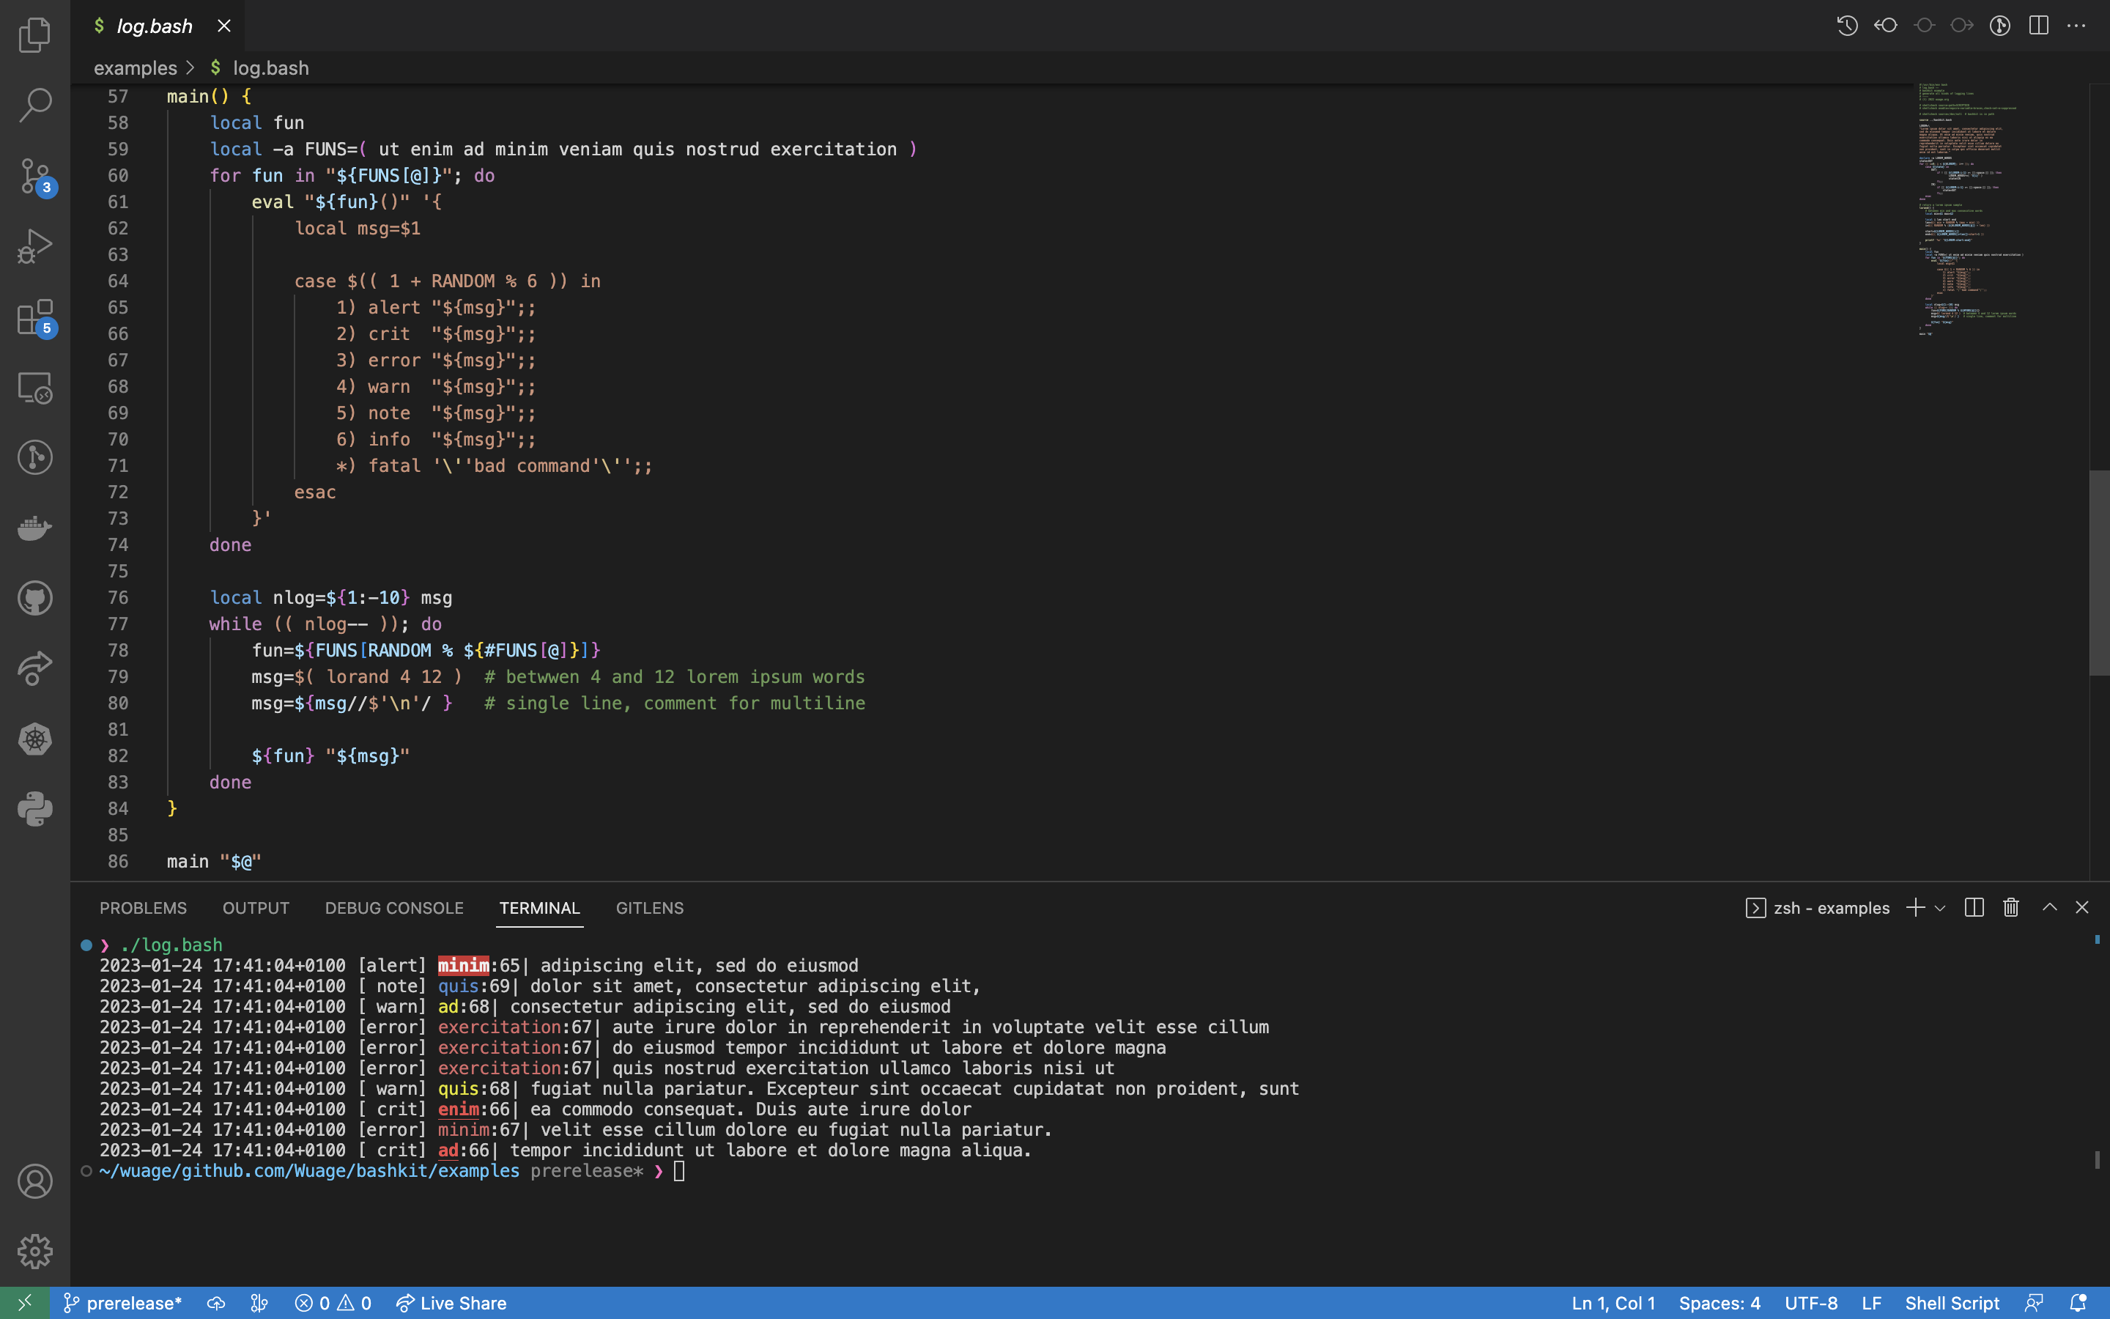Expand the examples breadcrumb folder
Viewport: 2110px width, 1319px height.
[x=135, y=68]
